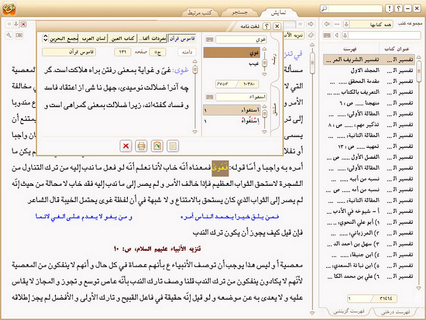The height and width of the screenshot is (320, 426).
Task: Open keyboard beside the غوي root field
Action: tap(210, 40)
